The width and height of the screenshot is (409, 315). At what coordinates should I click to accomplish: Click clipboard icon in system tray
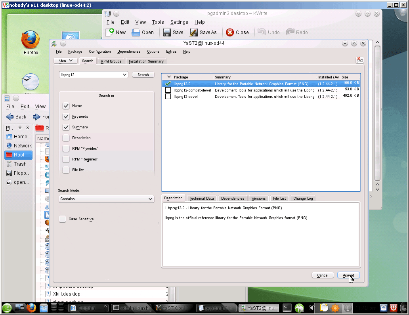tap(324, 308)
